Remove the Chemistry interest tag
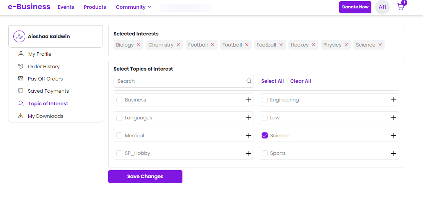 click(178, 45)
